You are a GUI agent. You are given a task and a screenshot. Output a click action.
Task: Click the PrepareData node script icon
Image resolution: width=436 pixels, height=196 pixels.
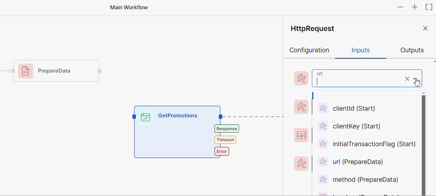26,71
